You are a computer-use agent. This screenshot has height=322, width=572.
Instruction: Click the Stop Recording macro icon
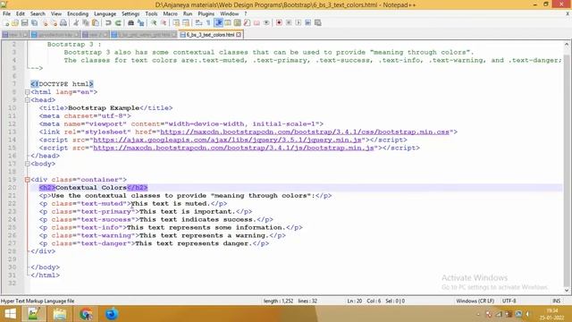coord(289,23)
